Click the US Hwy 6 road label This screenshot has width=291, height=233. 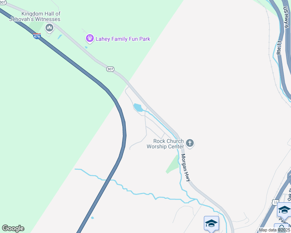point(286,17)
